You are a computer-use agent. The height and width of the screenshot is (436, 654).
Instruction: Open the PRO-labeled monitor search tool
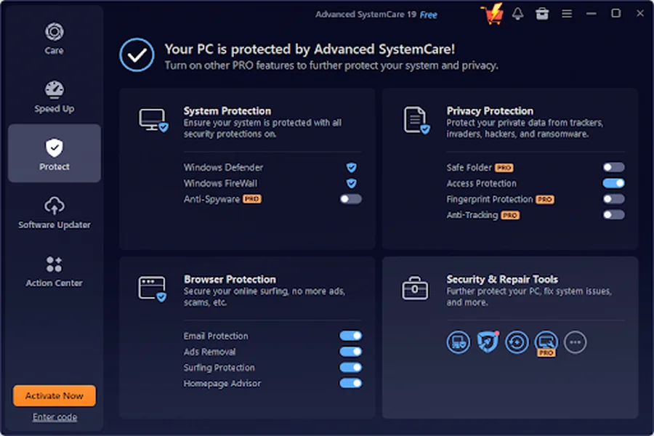point(546,342)
